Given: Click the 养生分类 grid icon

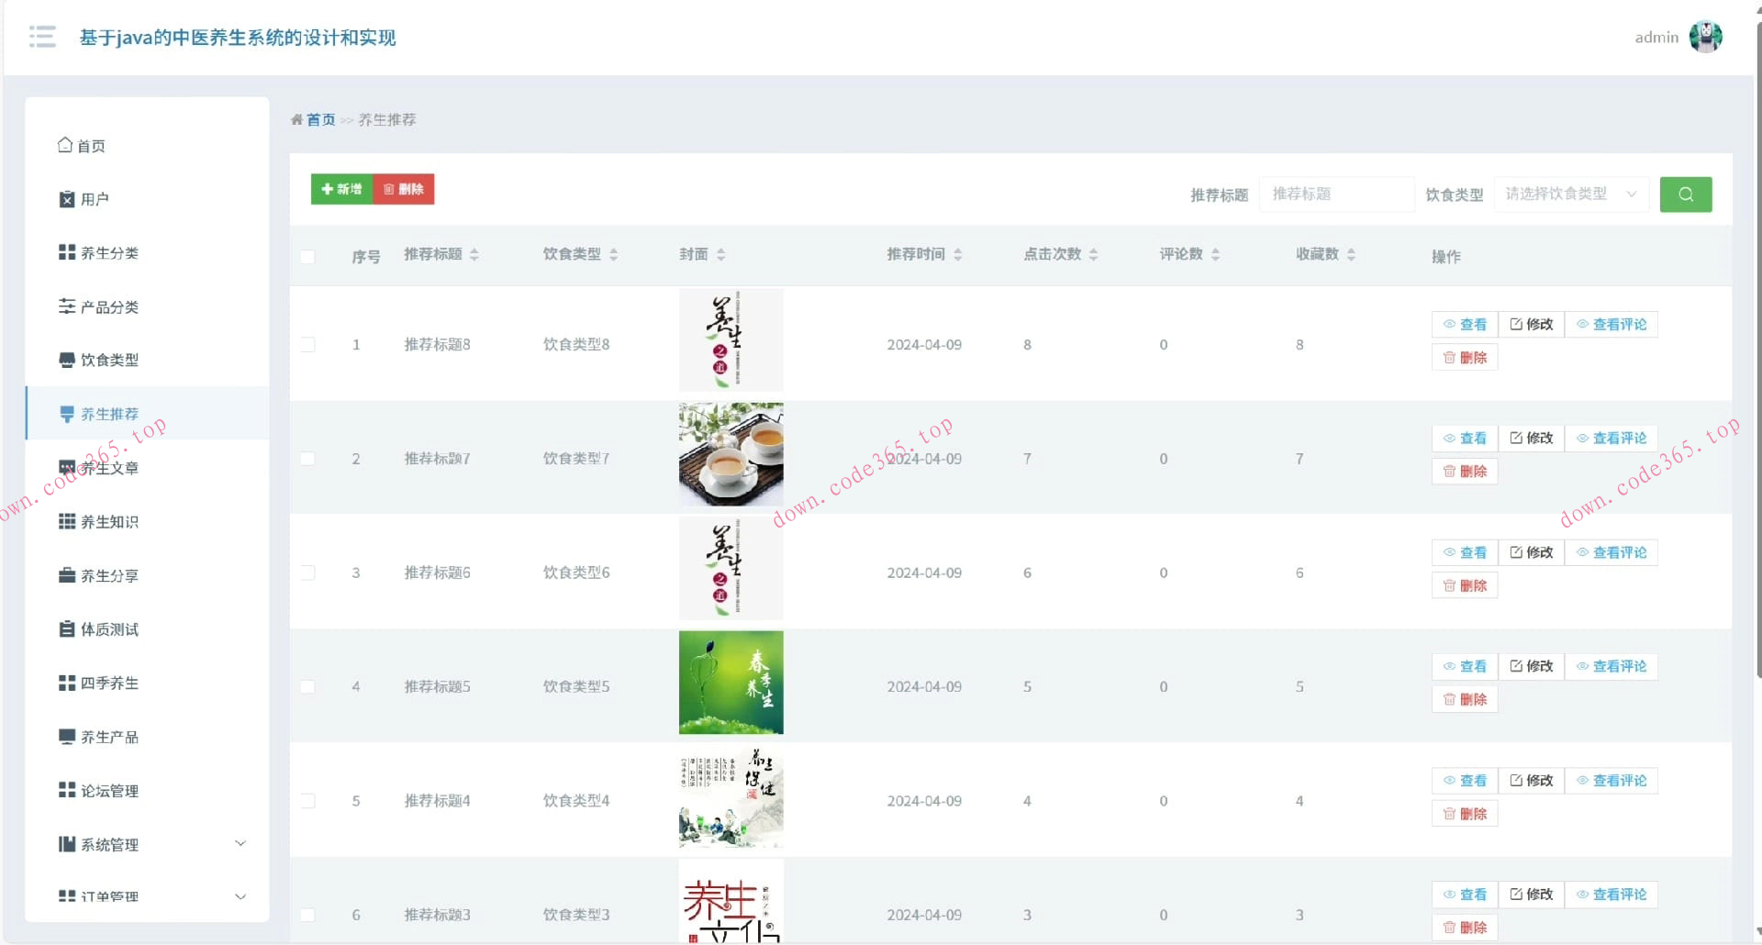Looking at the screenshot, I should pyautogui.click(x=67, y=252).
